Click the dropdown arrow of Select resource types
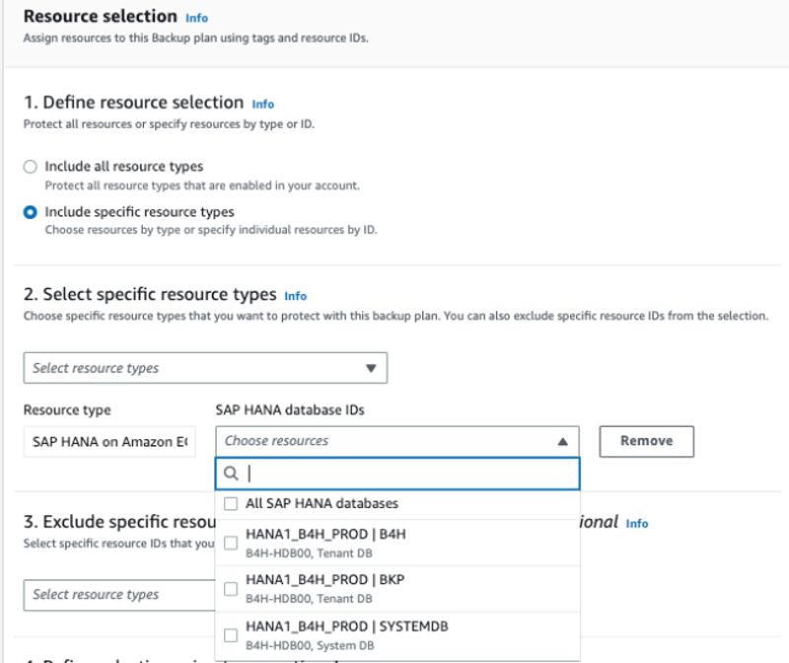 (x=371, y=368)
